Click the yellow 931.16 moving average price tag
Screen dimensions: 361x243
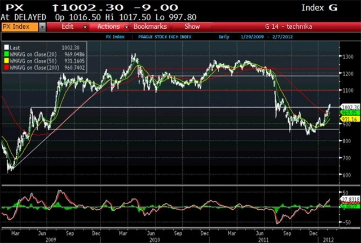tap(350, 120)
